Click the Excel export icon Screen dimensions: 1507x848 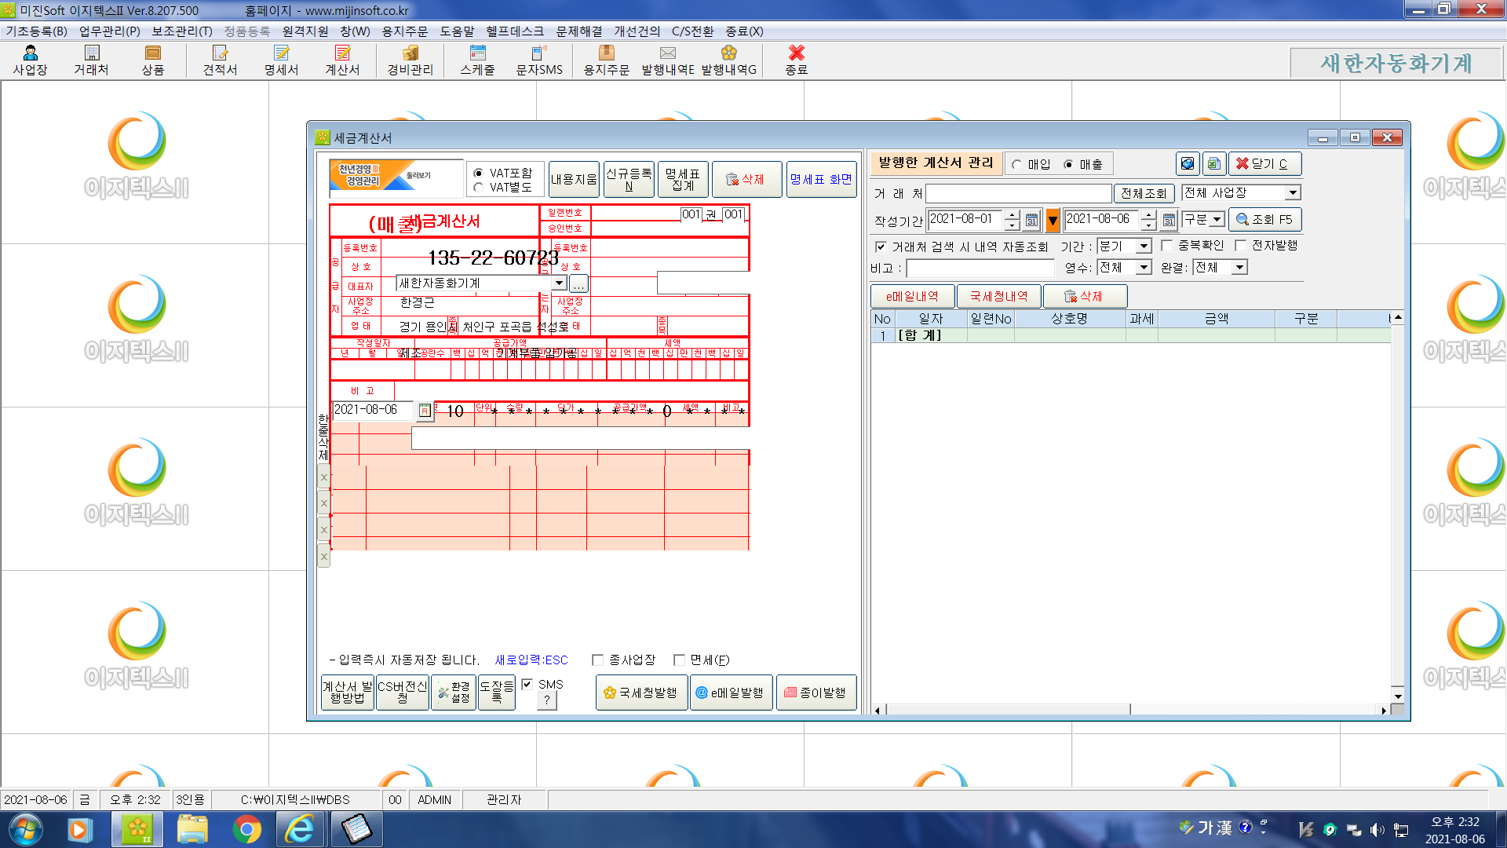click(x=1213, y=163)
